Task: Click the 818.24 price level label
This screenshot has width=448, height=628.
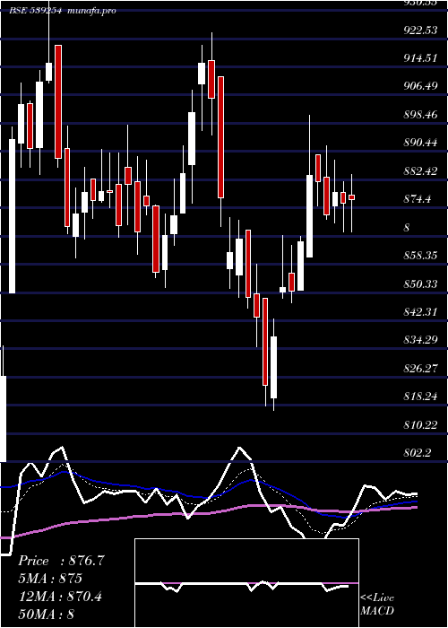Action: coord(420,396)
